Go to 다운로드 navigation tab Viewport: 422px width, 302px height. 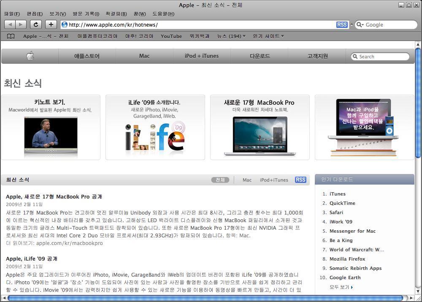260,56
